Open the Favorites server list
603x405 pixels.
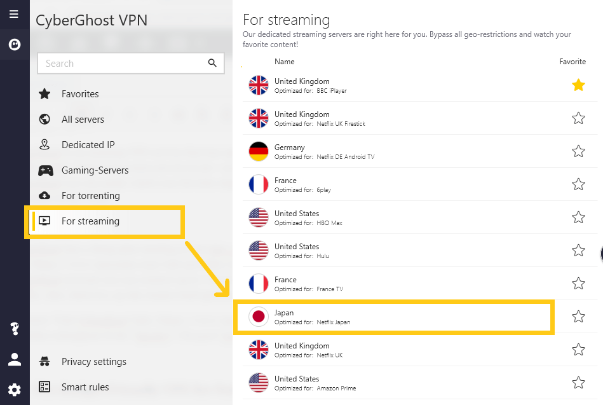(x=80, y=94)
